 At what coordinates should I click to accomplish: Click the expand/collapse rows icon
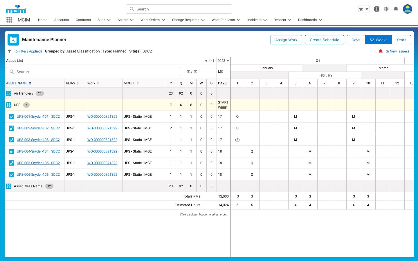point(192,72)
